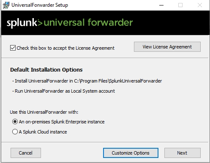Image resolution: width=210 pixels, height=163 pixels.
Task: Untick the License Agreement acceptance checkbox
Action: point(13,48)
